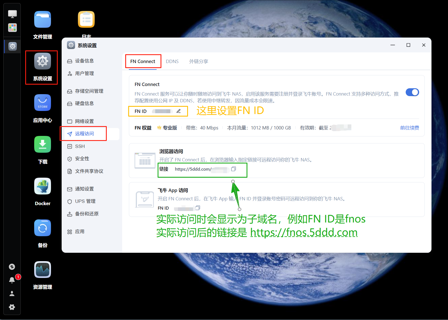Click the FN 权益 label
This screenshot has width=448, height=320.
pos(143,128)
